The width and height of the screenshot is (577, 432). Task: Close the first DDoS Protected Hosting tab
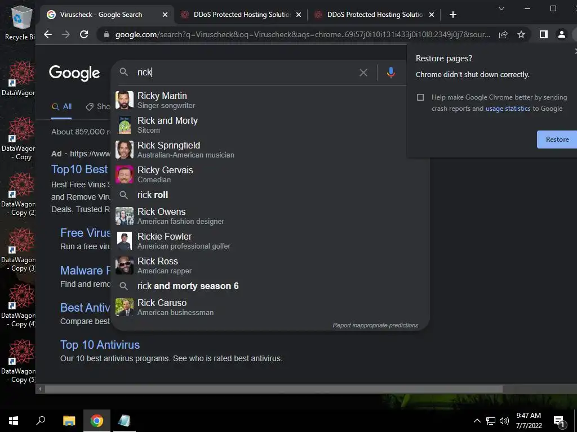[299, 15]
